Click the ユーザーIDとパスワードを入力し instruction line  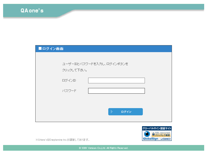click(95, 64)
